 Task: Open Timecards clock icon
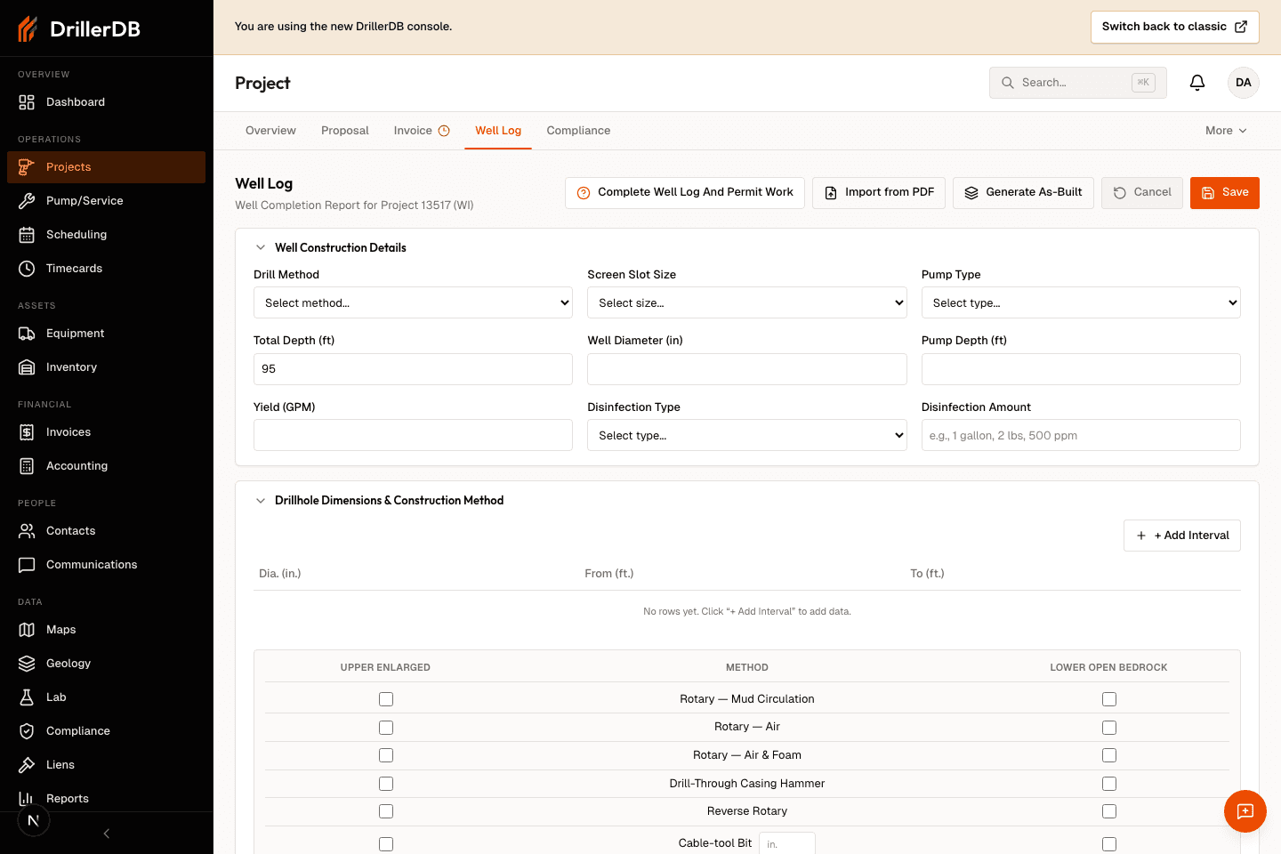click(x=27, y=269)
